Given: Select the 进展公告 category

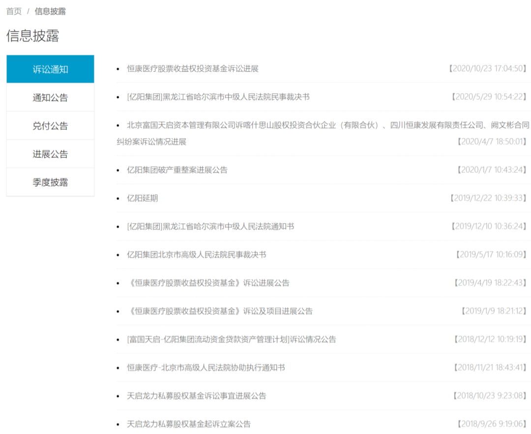Looking at the screenshot, I should (x=49, y=154).
